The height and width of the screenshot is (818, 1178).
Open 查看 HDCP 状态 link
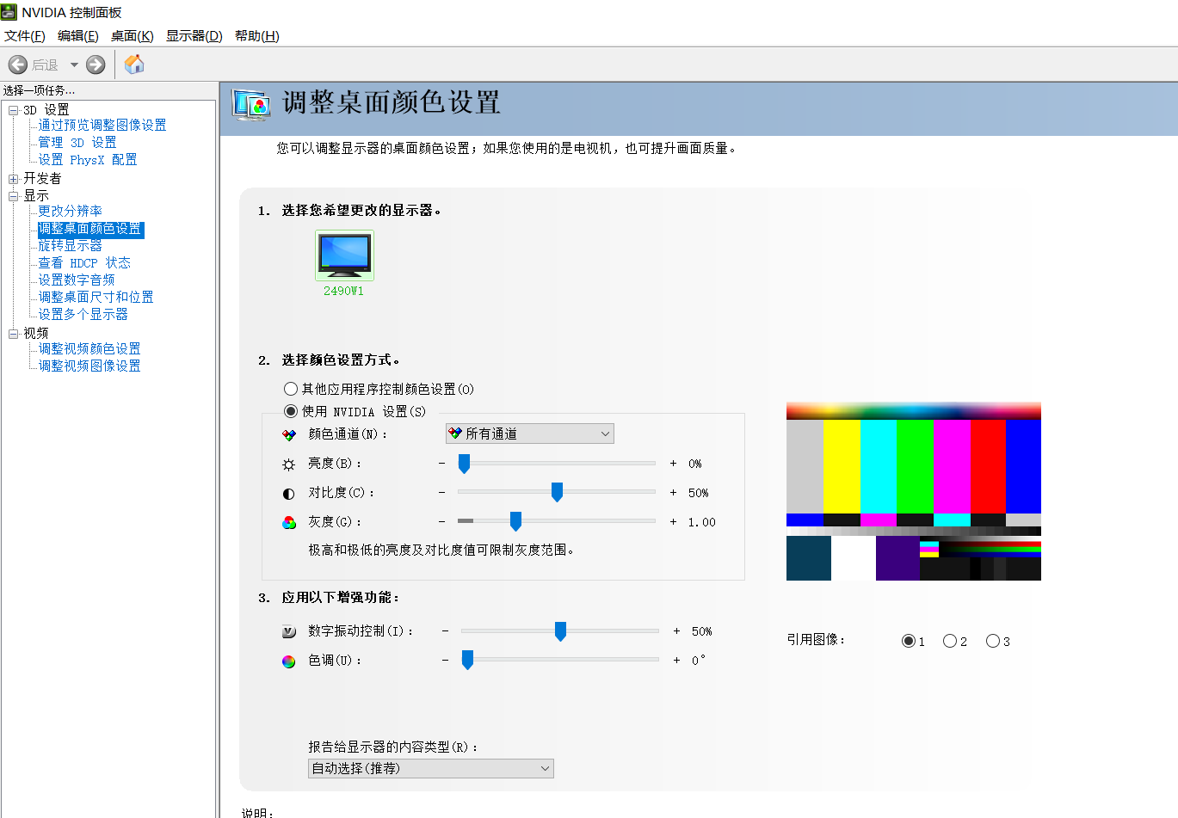[84, 263]
